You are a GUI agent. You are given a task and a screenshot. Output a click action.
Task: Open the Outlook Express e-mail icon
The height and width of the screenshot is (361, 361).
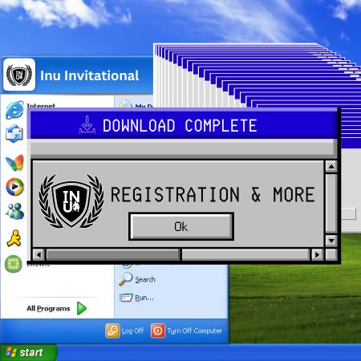pos(14,133)
